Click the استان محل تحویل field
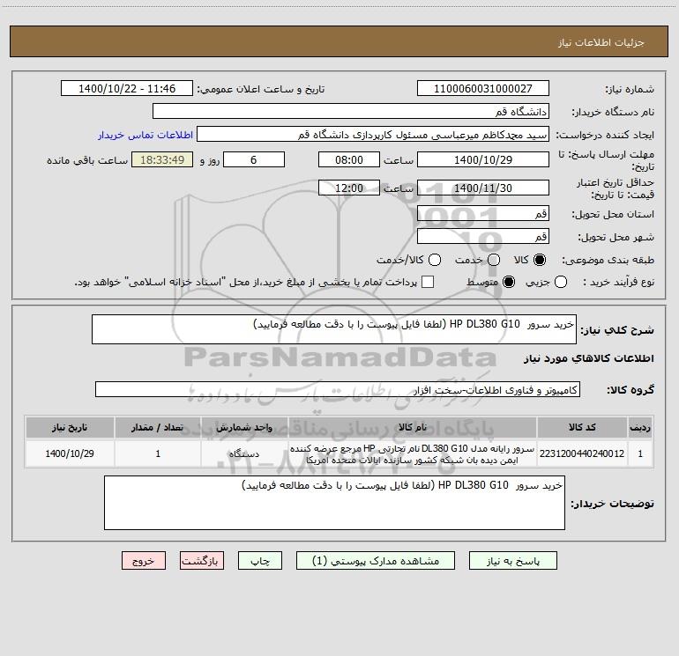Image resolution: width=679 pixels, height=656 pixels. (483, 213)
